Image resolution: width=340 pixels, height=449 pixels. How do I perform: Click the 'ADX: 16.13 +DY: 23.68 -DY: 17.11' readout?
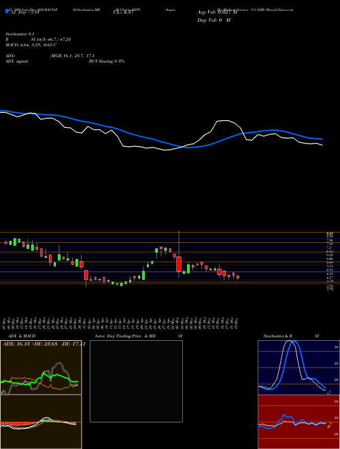(x=44, y=344)
